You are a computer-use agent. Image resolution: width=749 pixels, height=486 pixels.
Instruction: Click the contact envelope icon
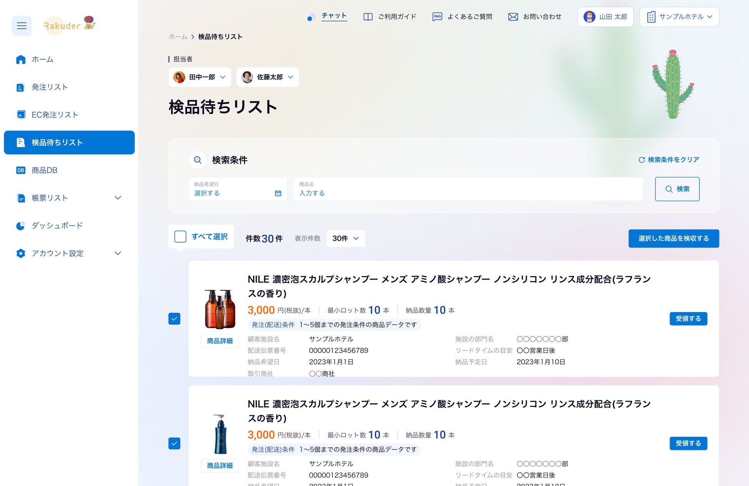(513, 17)
